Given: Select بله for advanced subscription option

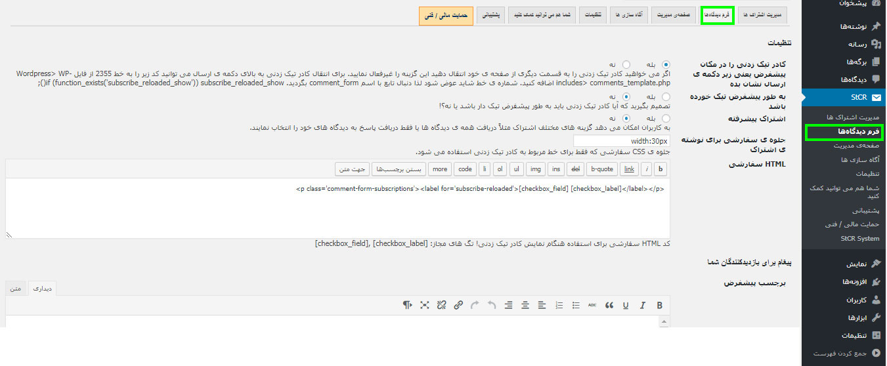Looking at the screenshot, I should 666,118.
